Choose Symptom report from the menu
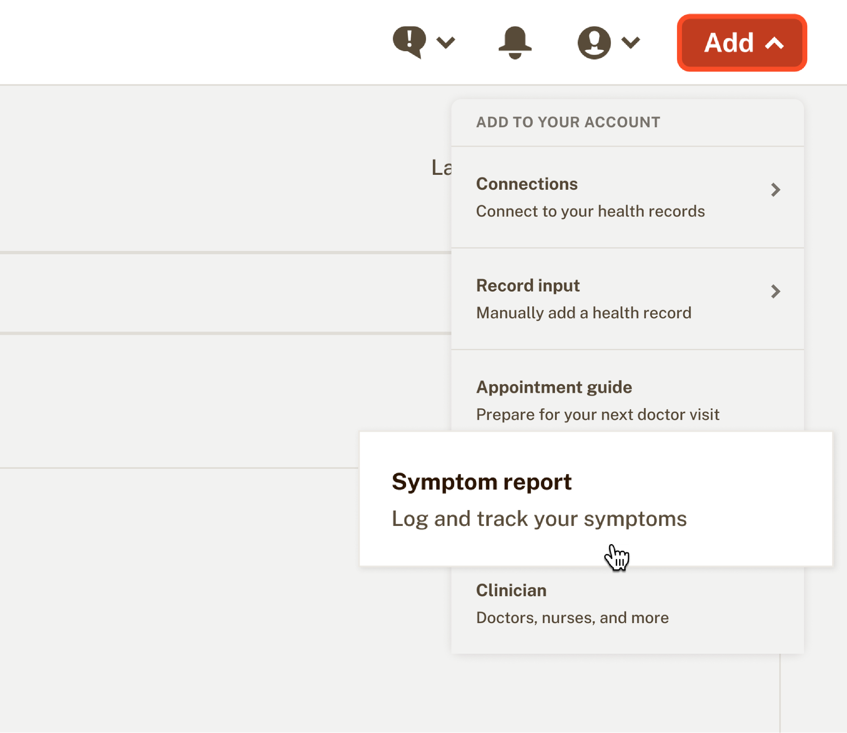This screenshot has width=847, height=733. [596, 499]
